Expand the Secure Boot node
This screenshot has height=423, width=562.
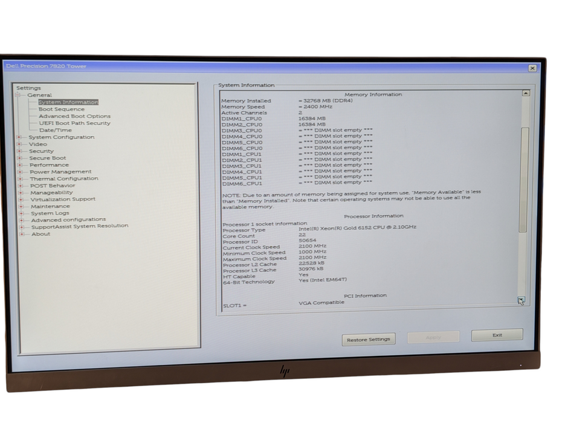pos(20,158)
